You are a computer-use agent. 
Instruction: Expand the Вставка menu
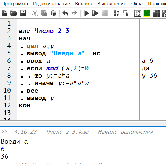pos(83,4)
